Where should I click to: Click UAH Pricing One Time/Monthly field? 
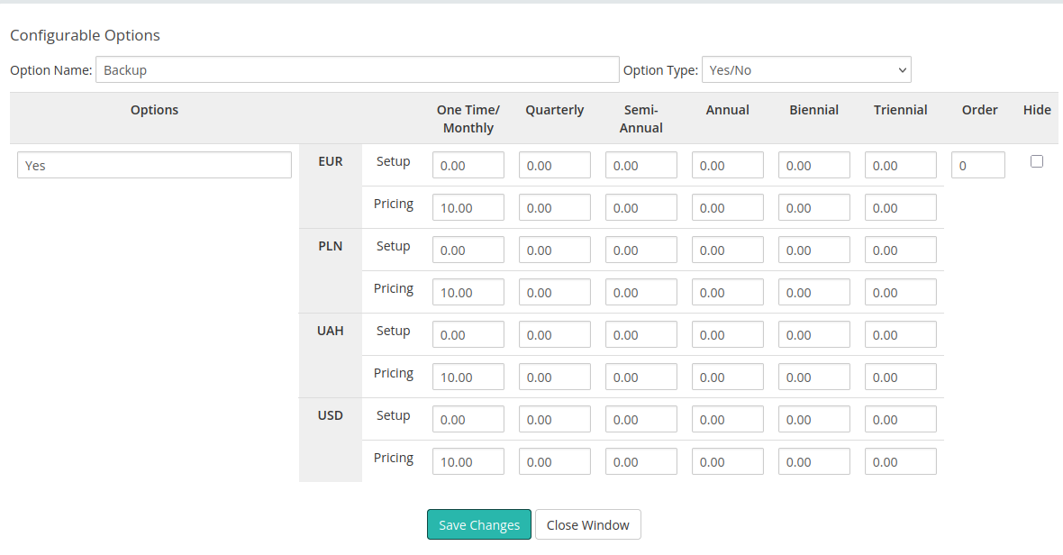click(468, 378)
